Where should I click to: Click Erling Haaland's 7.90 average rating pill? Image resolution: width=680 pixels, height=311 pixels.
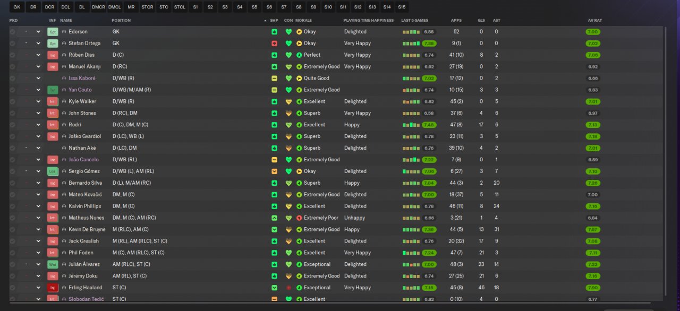[593, 288]
